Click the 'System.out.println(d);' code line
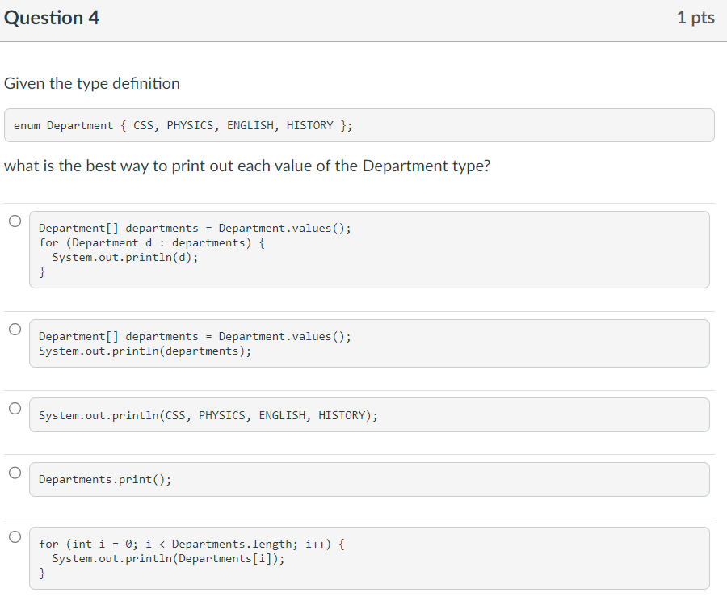The height and width of the screenshot is (614, 727). pyautogui.click(x=124, y=258)
